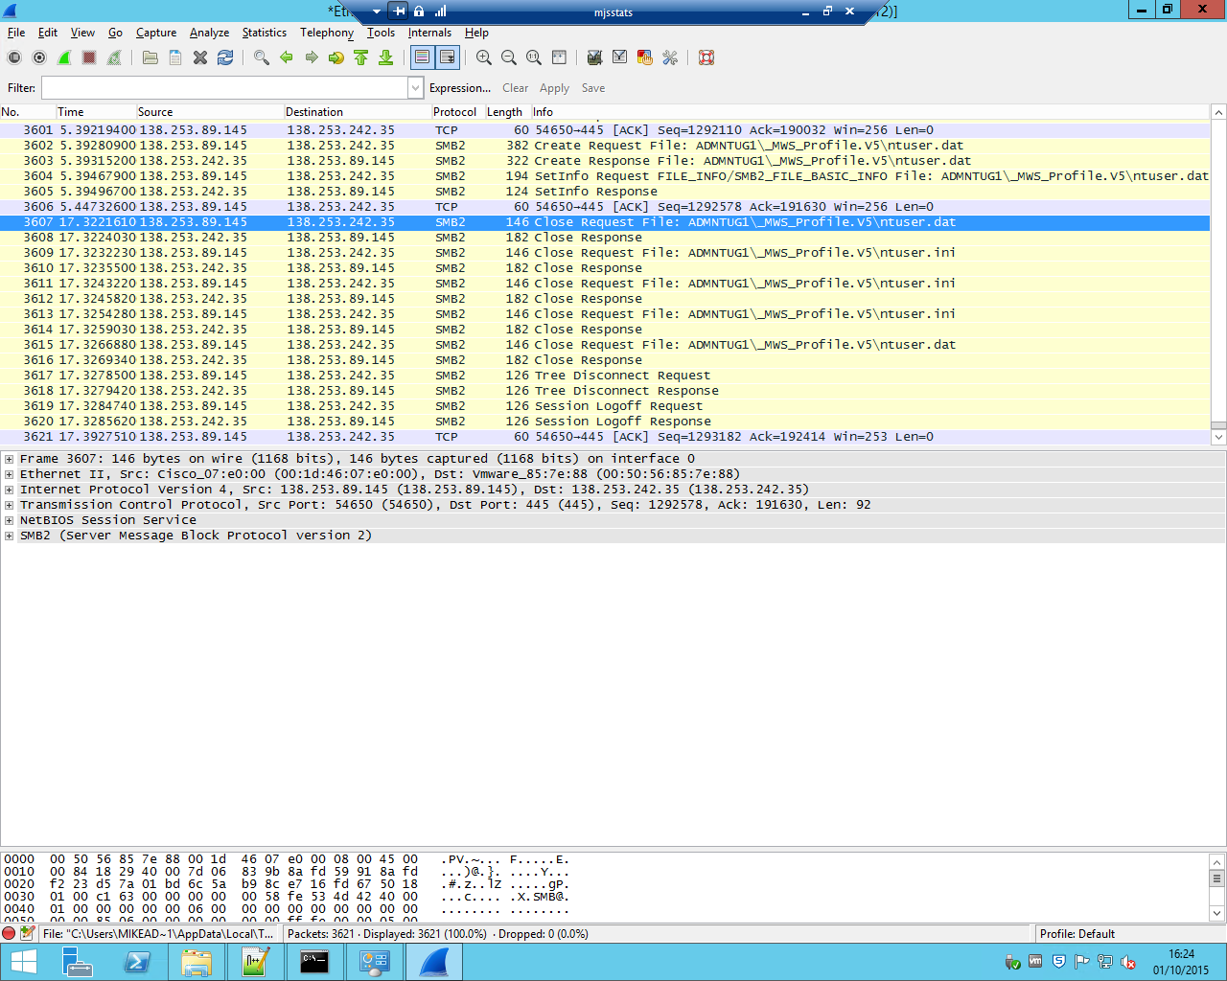Stop the running capture (red square)
The image size is (1227, 981).
click(89, 57)
